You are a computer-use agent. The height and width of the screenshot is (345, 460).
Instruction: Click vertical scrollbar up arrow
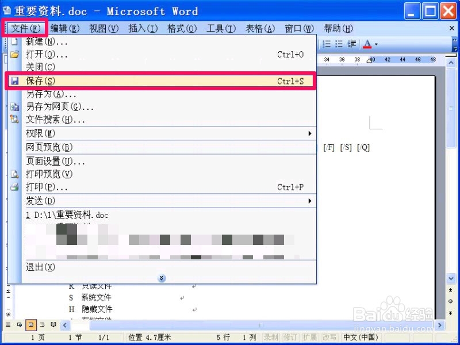coord(451,63)
